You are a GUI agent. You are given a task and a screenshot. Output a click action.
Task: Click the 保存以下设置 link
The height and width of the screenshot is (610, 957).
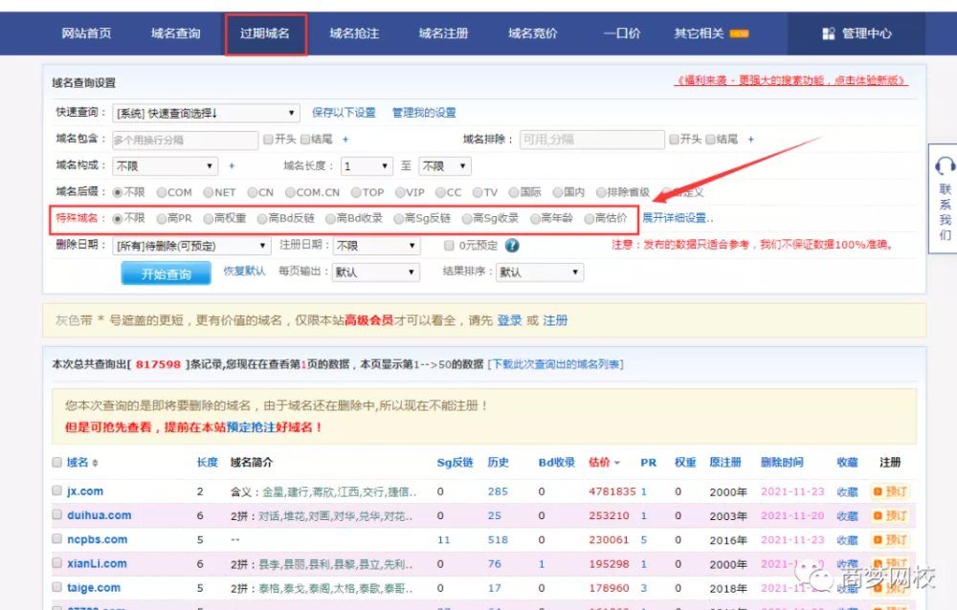344,113
